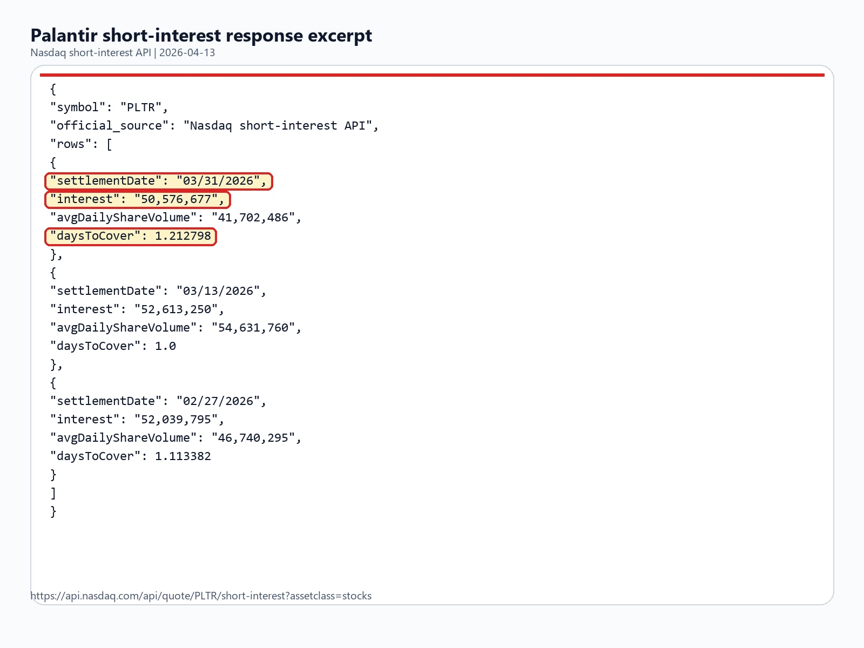Select avgDailyShareVolume 46,740,295 line
Screen dimensions: 864x648
[175, 438]
